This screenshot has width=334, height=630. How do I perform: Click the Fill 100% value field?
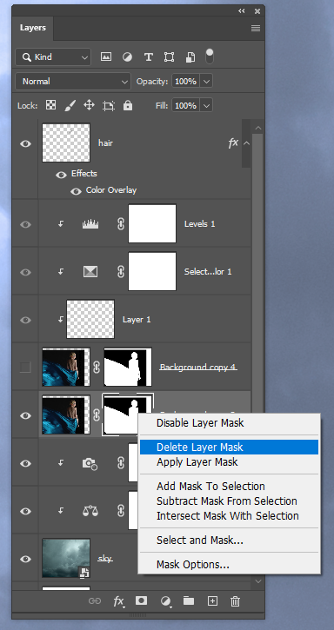coord(185,106)
